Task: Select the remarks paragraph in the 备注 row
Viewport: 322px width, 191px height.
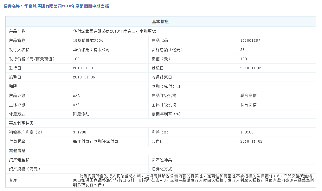Action: pos(193,180)
